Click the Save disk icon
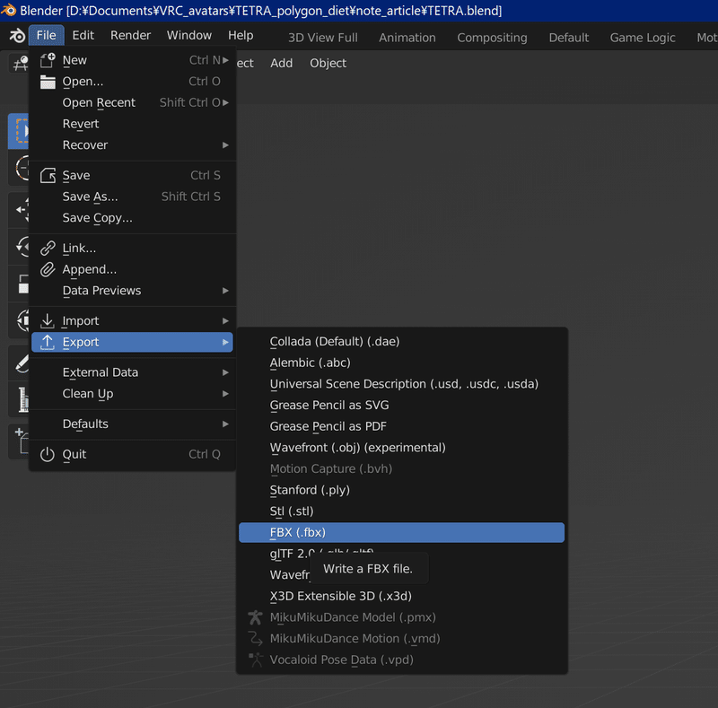 [x=48, y=175]
